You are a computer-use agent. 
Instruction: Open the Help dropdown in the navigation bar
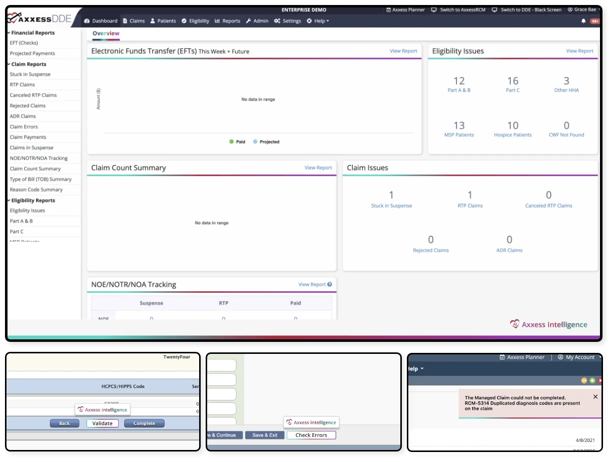[318, 21]
